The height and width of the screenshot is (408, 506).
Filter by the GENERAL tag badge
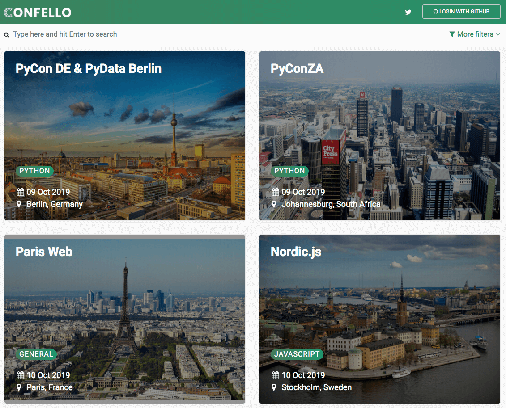click(36, 354)
